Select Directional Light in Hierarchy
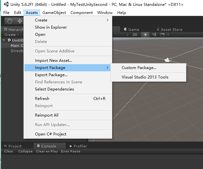 (17, 51)
